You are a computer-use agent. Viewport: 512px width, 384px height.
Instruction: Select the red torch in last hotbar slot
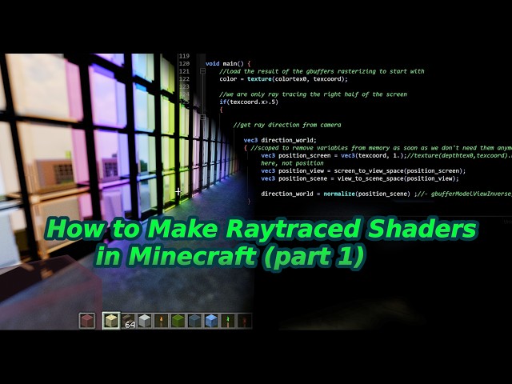coord(244,321)
